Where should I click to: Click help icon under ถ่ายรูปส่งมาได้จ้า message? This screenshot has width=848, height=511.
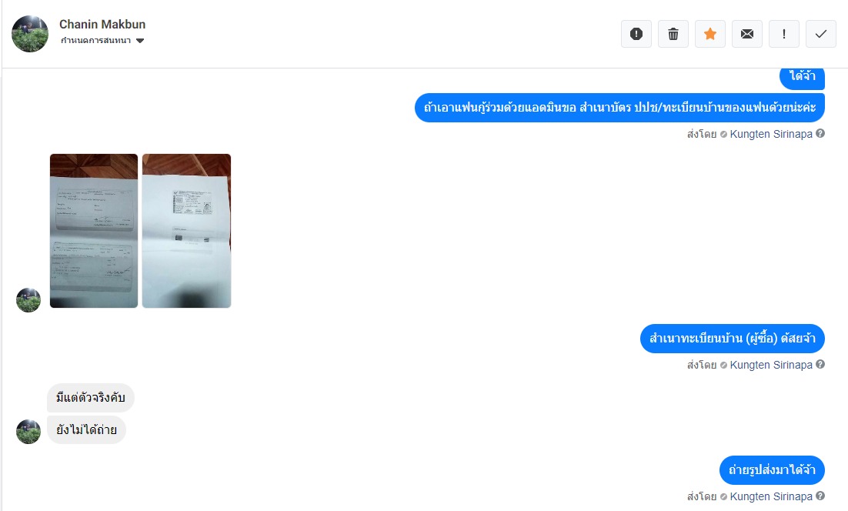820,496
